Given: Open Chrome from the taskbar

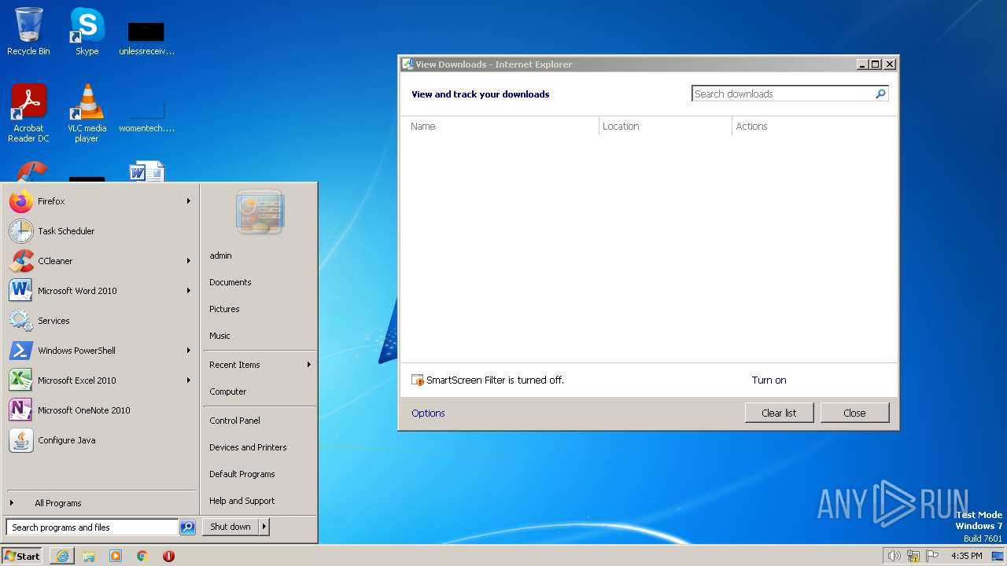Looking at the screenshot, I should click(142, 556).
